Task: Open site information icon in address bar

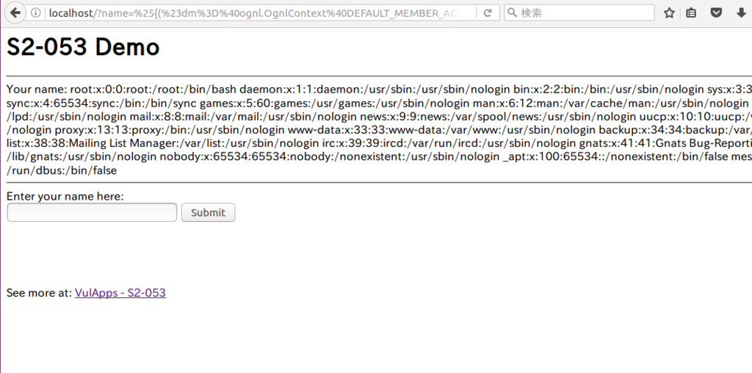Action: (x=35, y=13)
